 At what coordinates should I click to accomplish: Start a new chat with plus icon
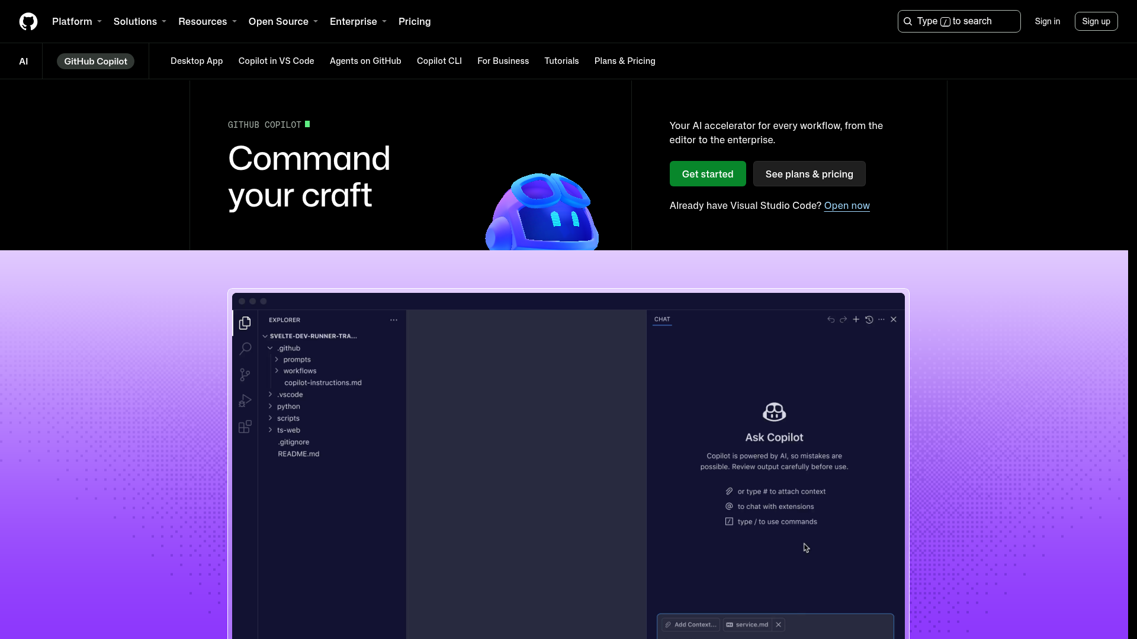tap(856, 319)
